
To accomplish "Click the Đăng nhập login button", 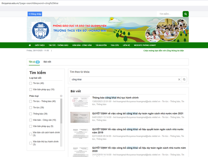I will (35, 14).
